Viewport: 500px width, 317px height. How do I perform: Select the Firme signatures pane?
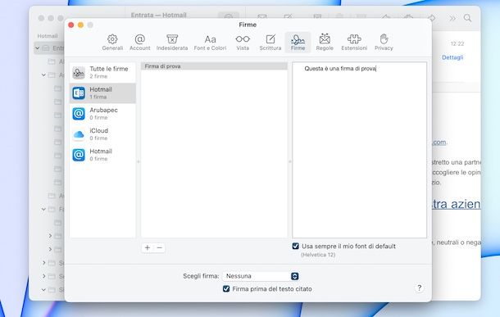tap(298, 43)
